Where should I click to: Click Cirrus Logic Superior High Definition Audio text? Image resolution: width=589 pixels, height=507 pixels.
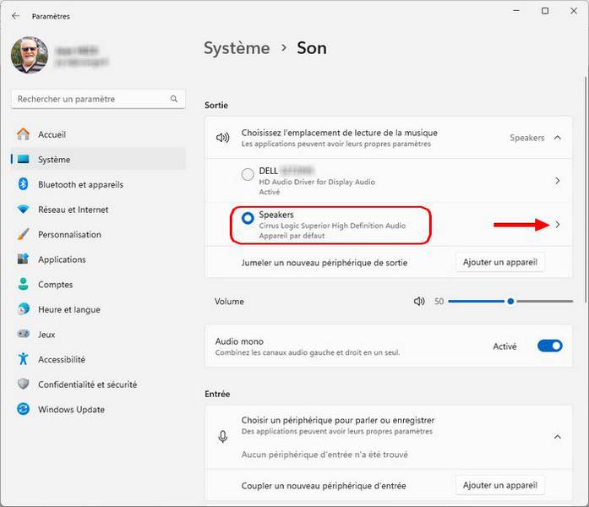pyautogui.click(x=332, y=226)
